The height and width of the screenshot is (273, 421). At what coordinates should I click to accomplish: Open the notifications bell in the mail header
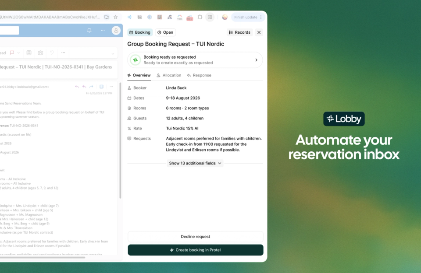89,30
